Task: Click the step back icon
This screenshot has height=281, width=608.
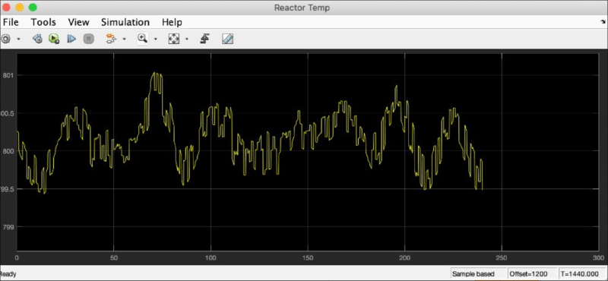Action: tap(37, 39)
